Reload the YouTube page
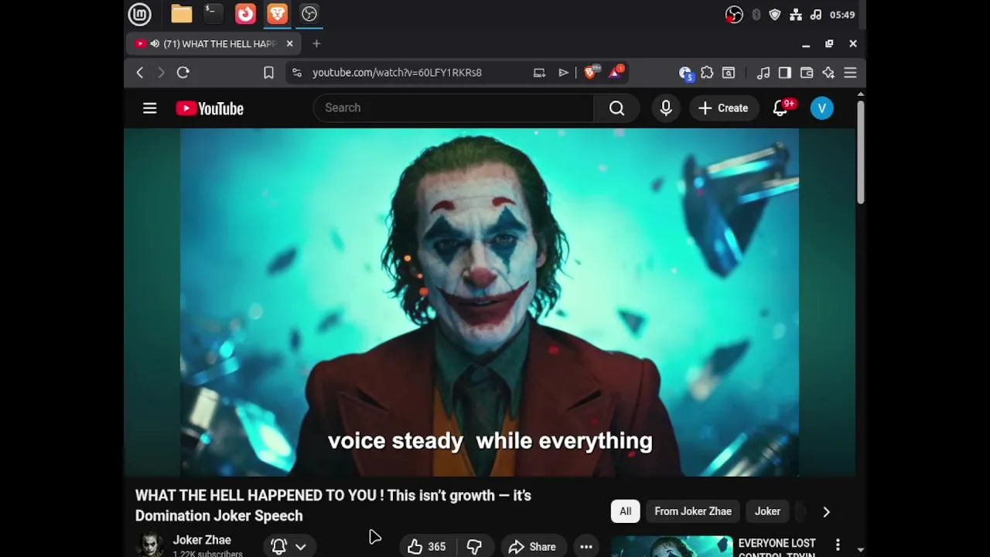 point(183,73)
